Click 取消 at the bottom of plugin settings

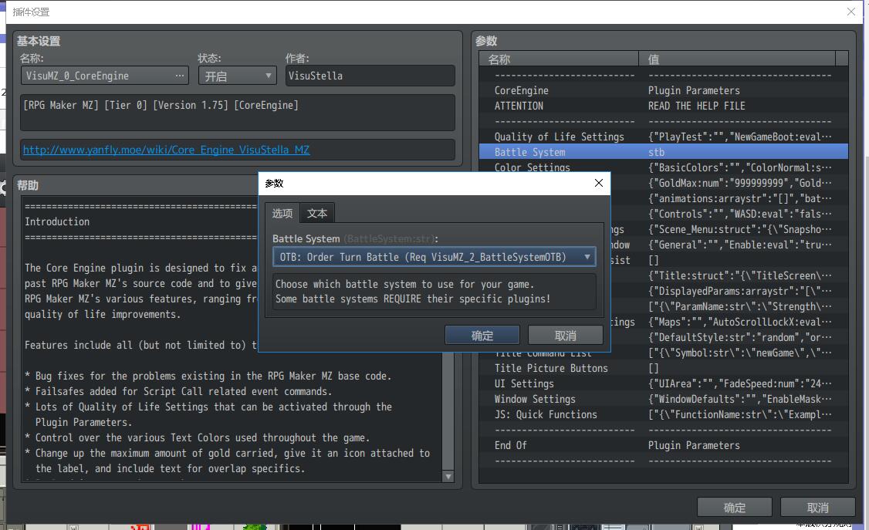click(x=817, y=508)
